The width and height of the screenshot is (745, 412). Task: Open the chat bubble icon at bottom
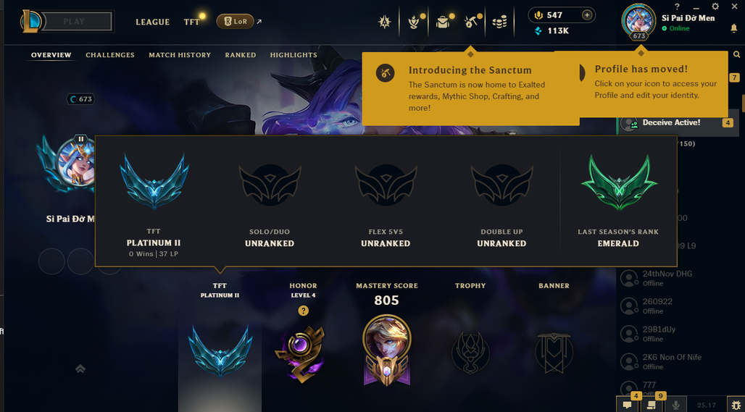pos(627,405)
